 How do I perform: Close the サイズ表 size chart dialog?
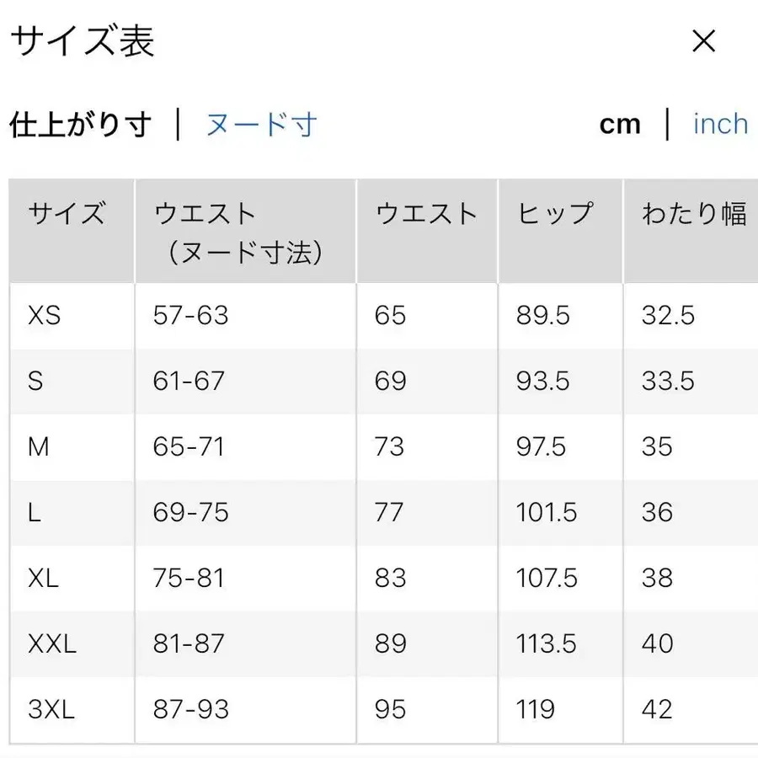click(x=704, y=40)
